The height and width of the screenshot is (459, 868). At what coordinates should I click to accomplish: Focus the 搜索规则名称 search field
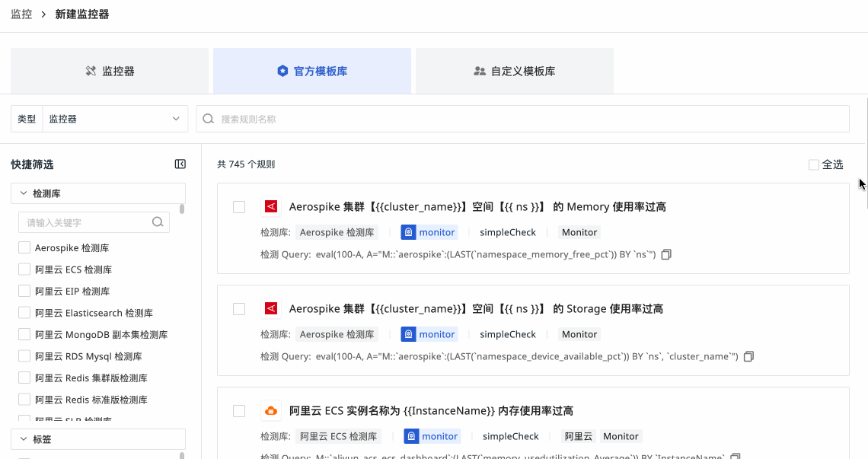click(x=525, y=119)
